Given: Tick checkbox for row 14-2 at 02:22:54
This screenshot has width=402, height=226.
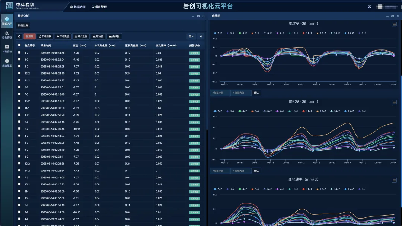Looking at the screenshot, I should [x=19, y=170].
